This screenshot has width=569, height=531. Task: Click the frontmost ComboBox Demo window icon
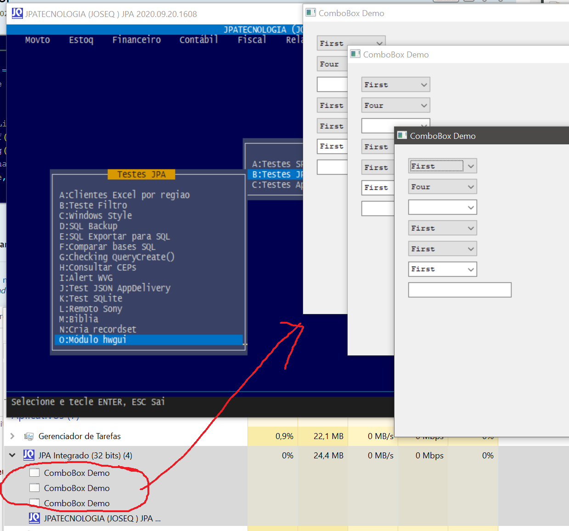tap(402, 136)
